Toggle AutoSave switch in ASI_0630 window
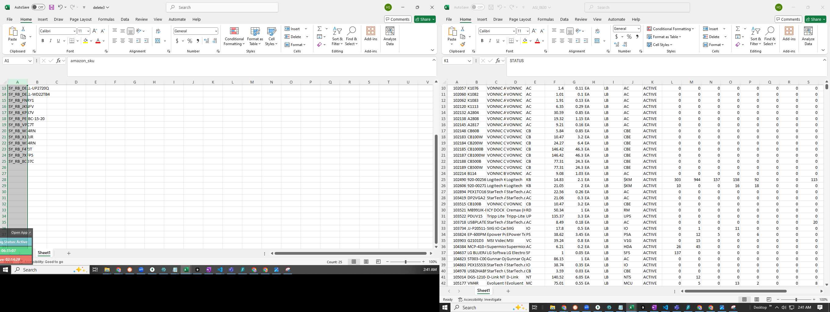This screenshot has width=830, height=312. click(478, 7)
